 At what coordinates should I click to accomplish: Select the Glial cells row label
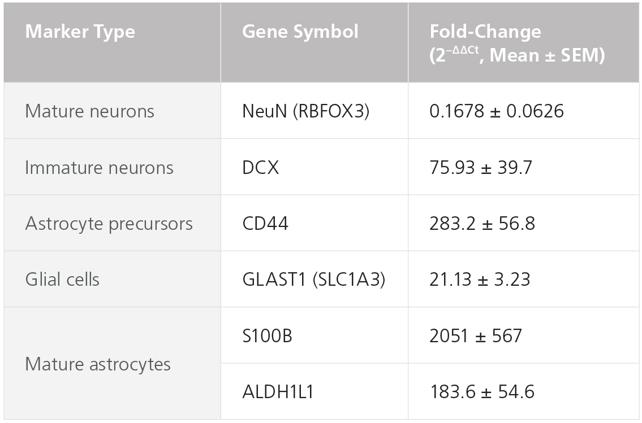tap(62, 279)
